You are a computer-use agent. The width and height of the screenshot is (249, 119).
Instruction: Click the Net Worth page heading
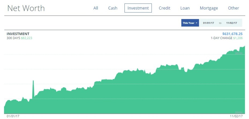26,8
